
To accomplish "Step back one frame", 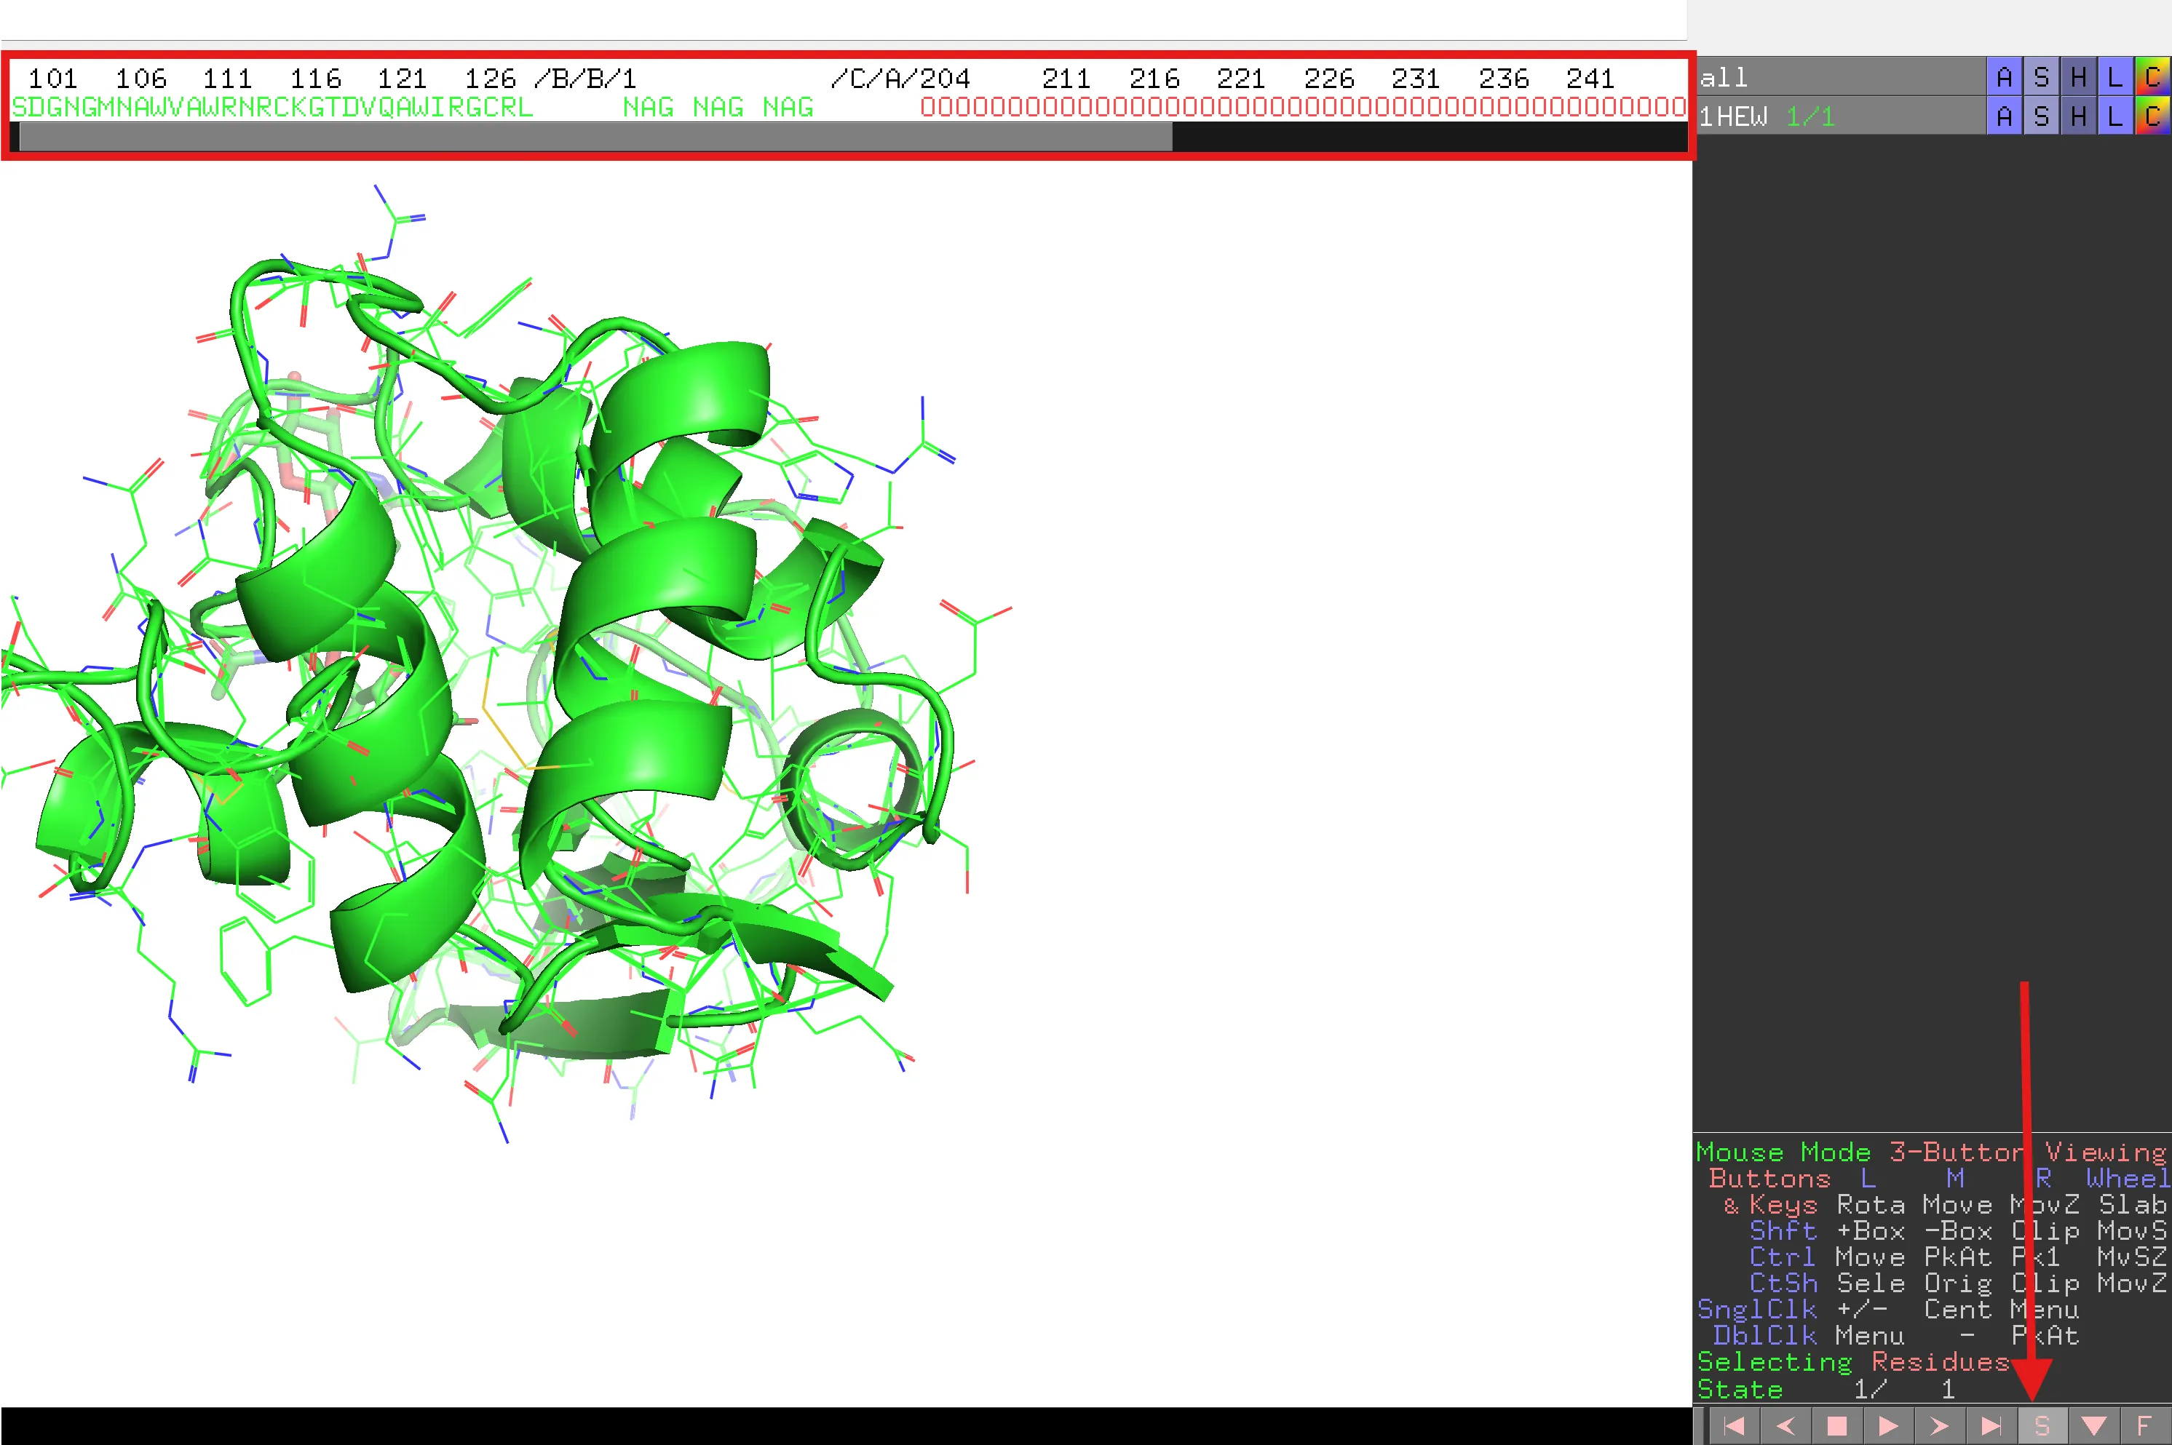I will [x=1785, y=1425].
